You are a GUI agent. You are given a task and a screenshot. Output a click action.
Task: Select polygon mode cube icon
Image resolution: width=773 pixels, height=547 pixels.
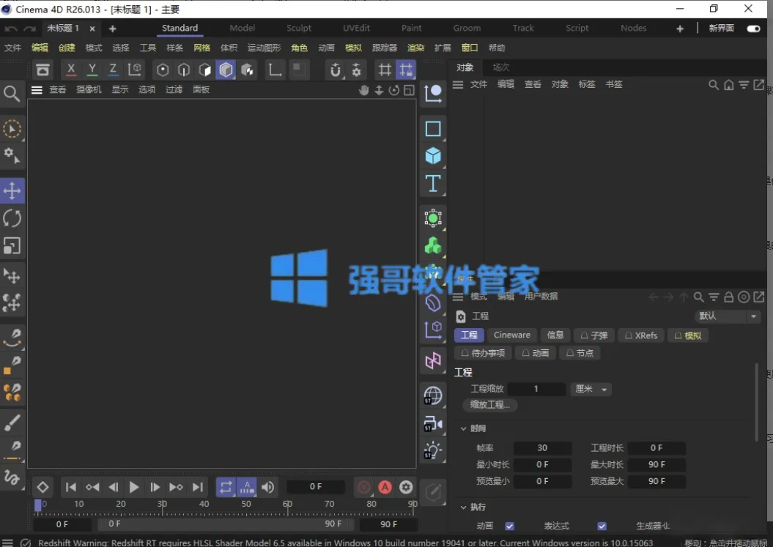(226, 70)
